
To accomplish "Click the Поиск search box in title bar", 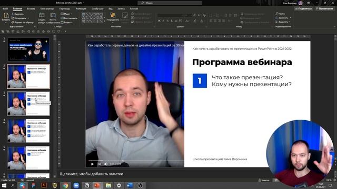I will coord(170,3).
